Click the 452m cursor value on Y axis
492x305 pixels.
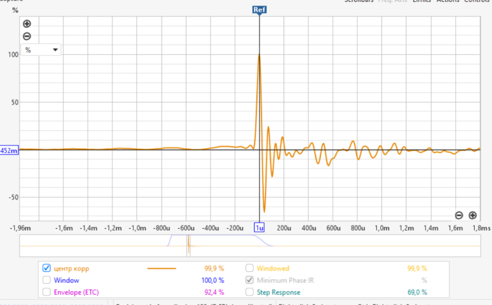(x=9, y=150)
